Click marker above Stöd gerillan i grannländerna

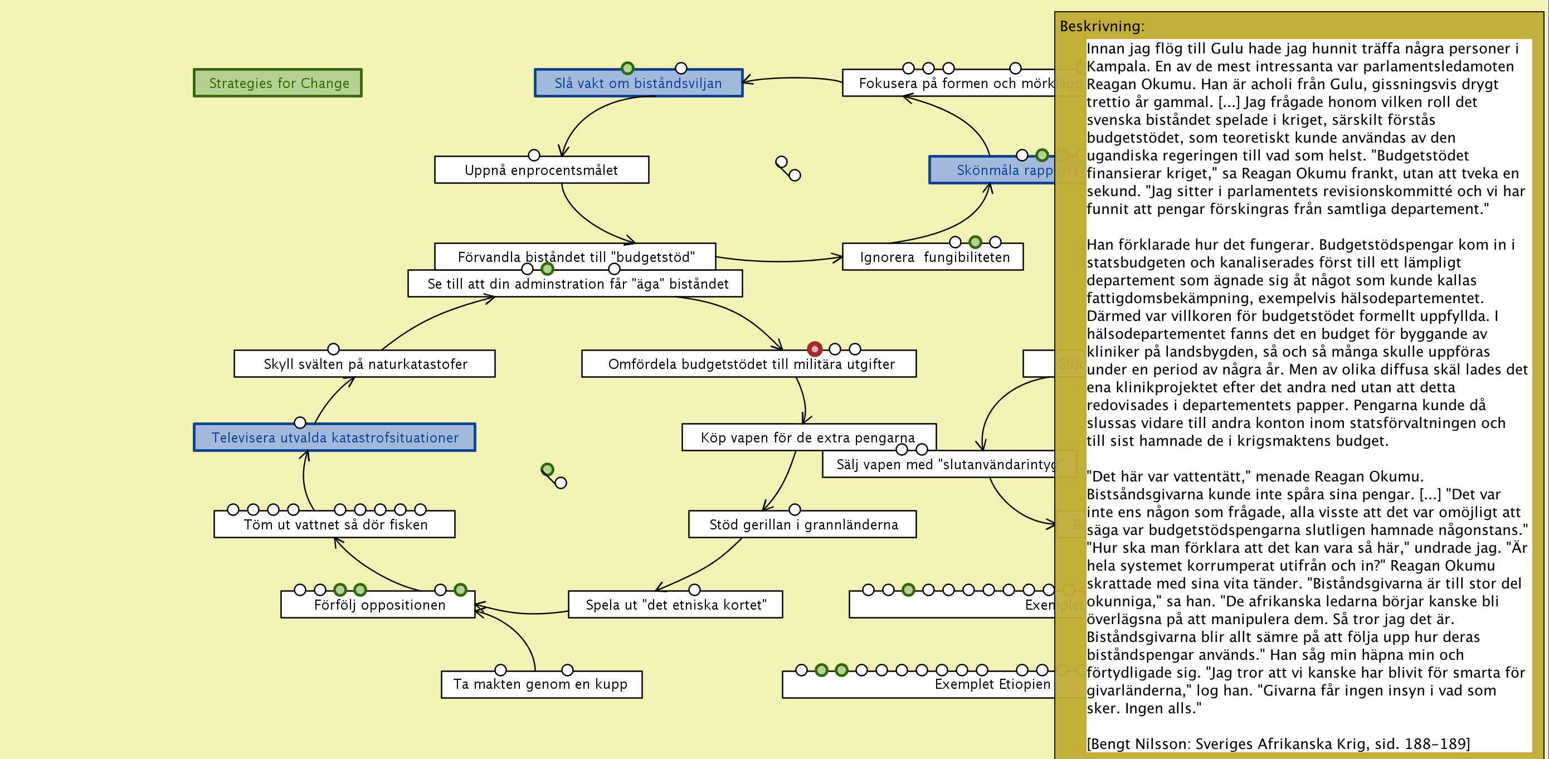[x=795, y=509]
